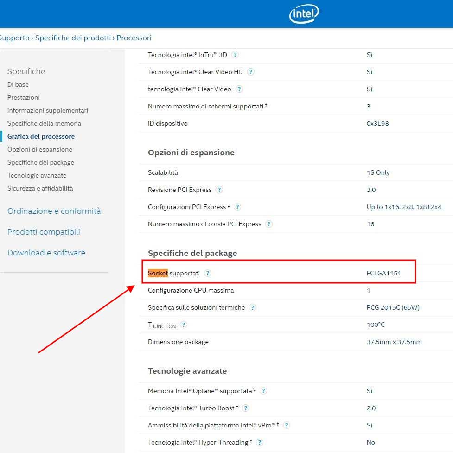Viewport: 453px width, 453px height.
Task: Open help icon for Specifica sulle soluzioni termiche
Action: (253, 308)
